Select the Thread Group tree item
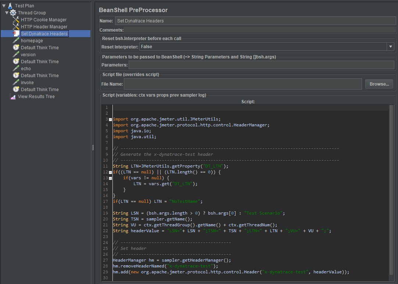The image size is (398, 284). click(32, 13)
